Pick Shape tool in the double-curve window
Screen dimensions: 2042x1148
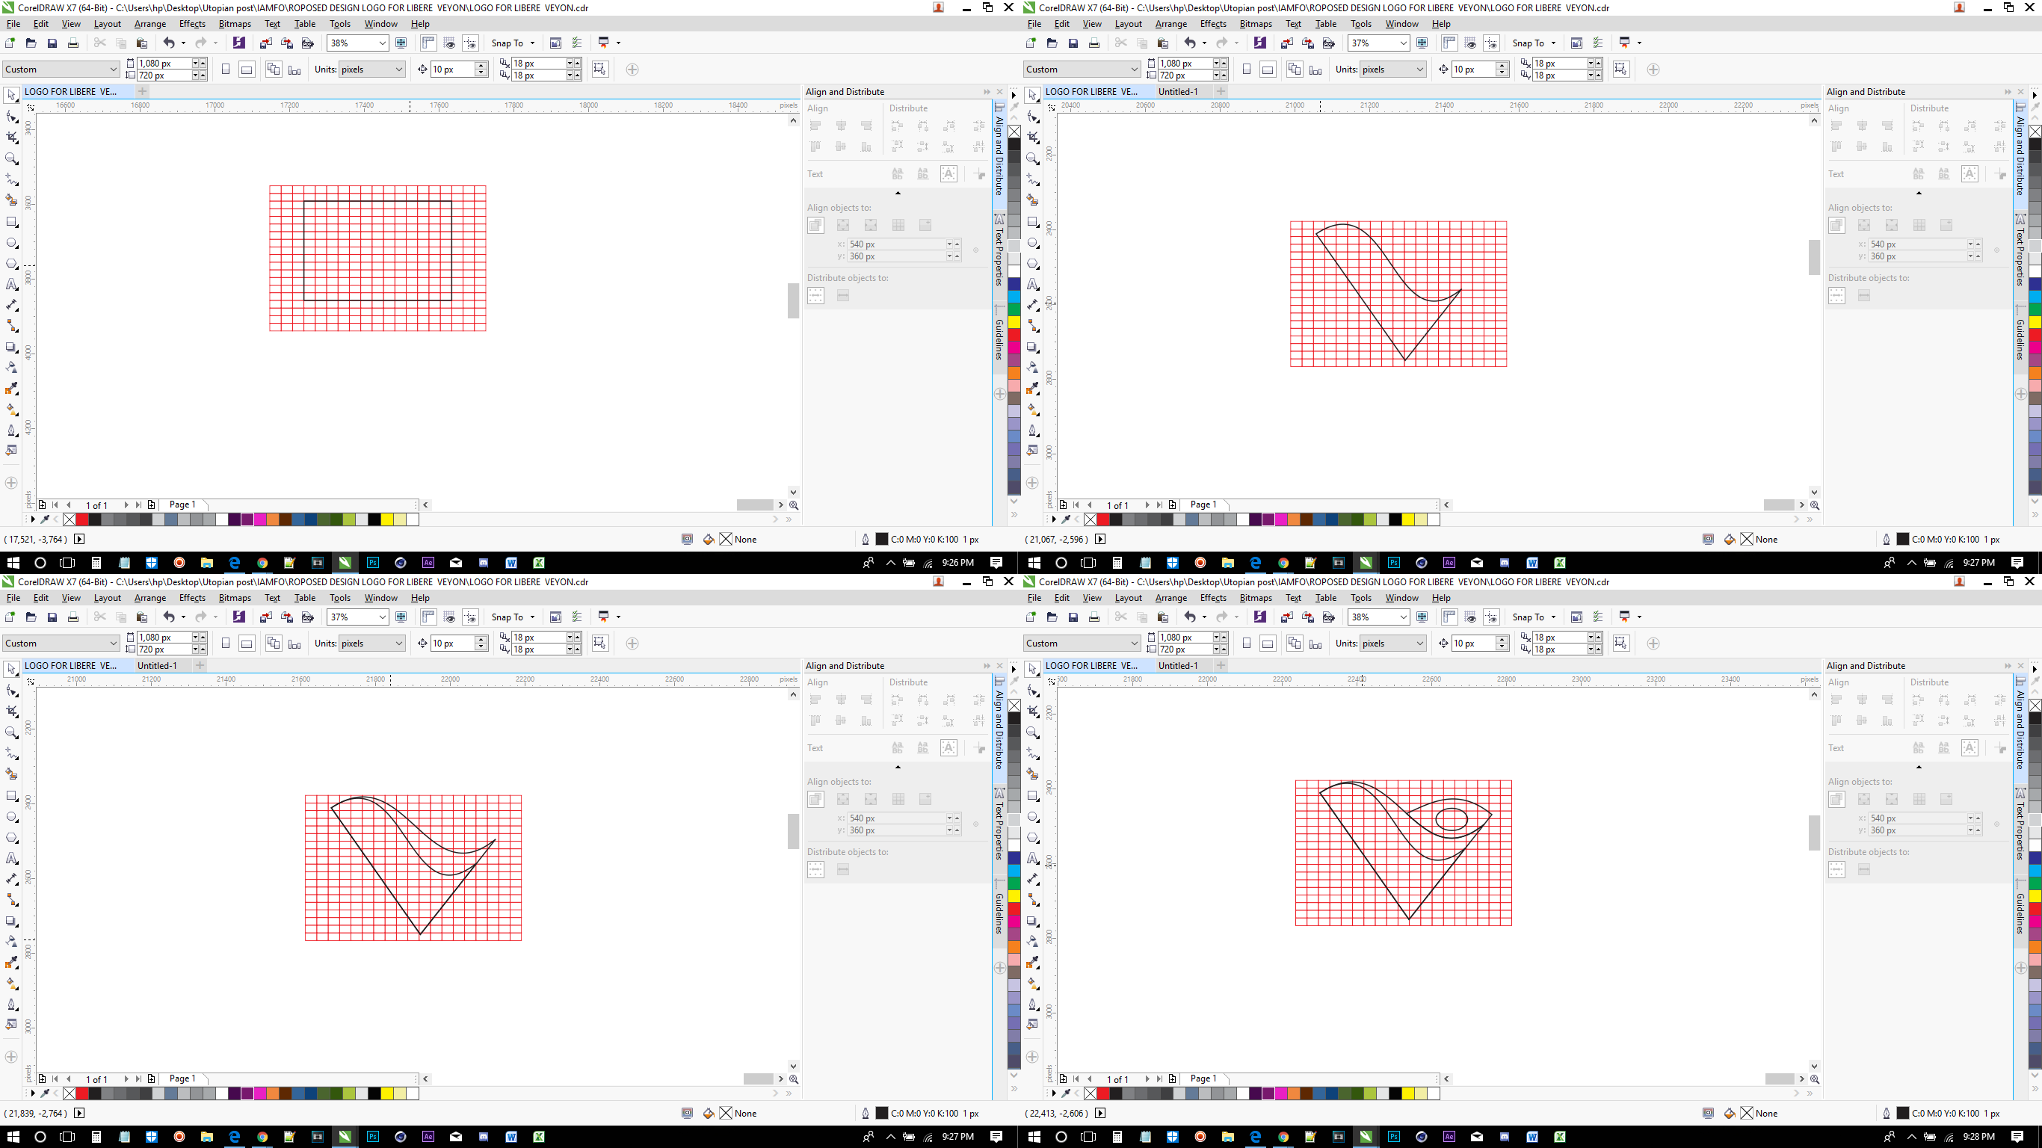point(12,691)
